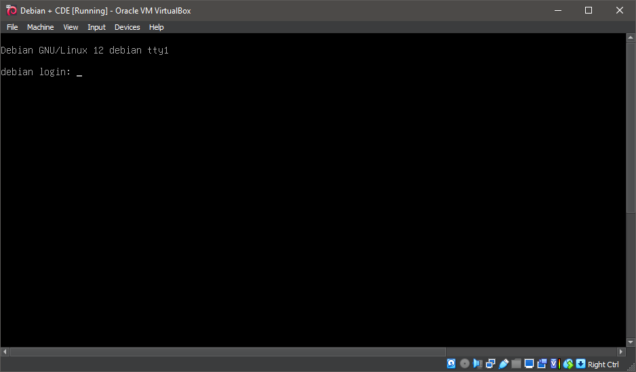Open the View menu
Viewport: 636px width, 372px height.
pyautogui.click(x=71, y=27)
